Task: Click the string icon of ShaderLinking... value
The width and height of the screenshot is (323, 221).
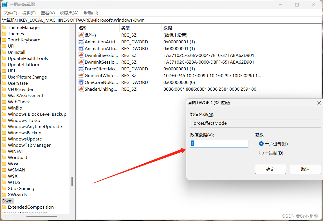Action: click(81, 89)
